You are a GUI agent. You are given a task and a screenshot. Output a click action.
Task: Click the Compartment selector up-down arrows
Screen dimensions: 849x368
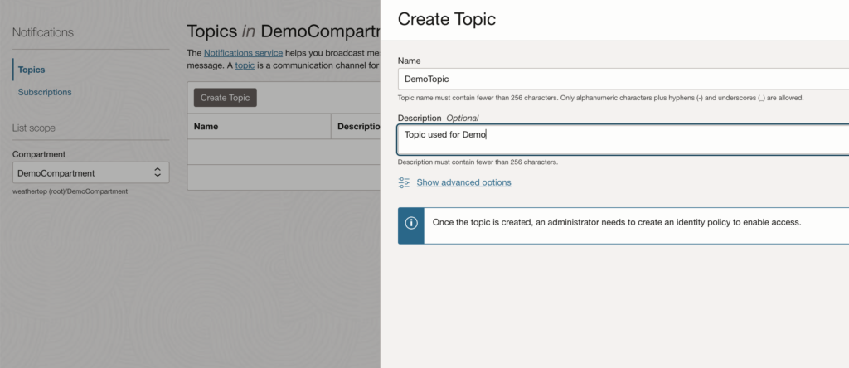(x=158, y=172)
